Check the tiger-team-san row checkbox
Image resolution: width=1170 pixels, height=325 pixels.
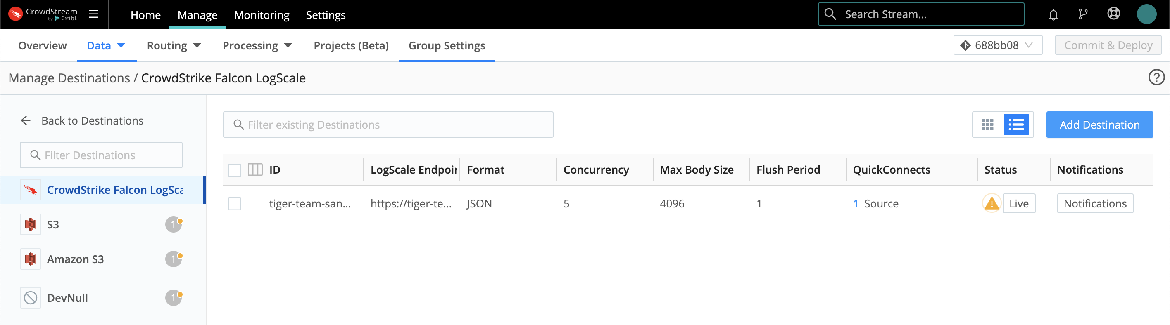tap(234, 203)
